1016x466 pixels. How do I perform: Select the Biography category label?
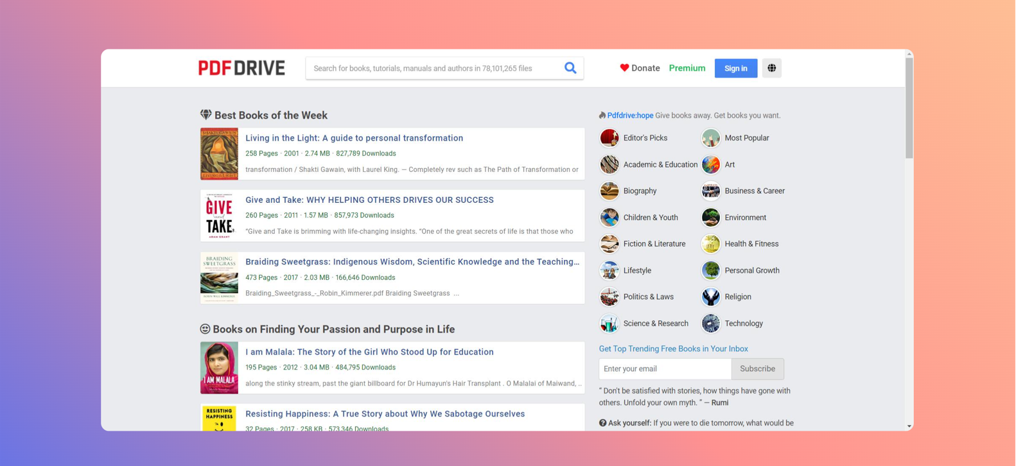[x=640, y=191]
